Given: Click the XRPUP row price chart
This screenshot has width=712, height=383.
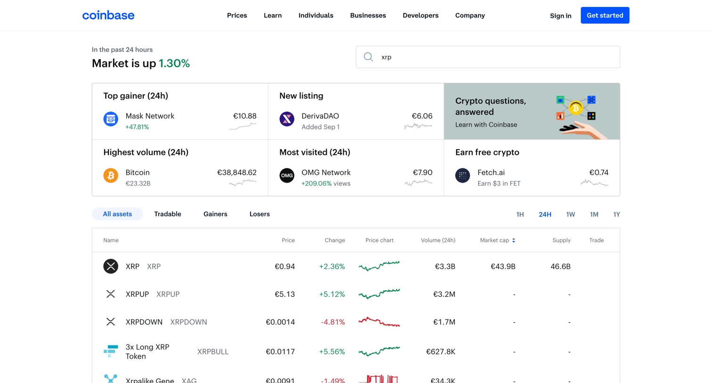Looking at the screenshot, I should pos(379,294).
